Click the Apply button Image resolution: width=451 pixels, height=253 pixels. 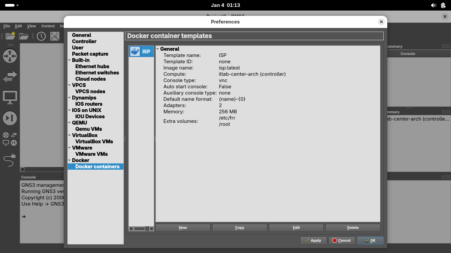click(x=313, y=240)
